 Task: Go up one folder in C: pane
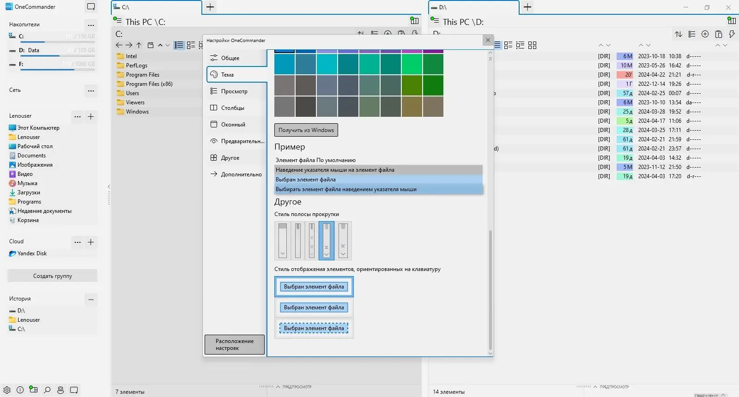click(x=139, y=45)
